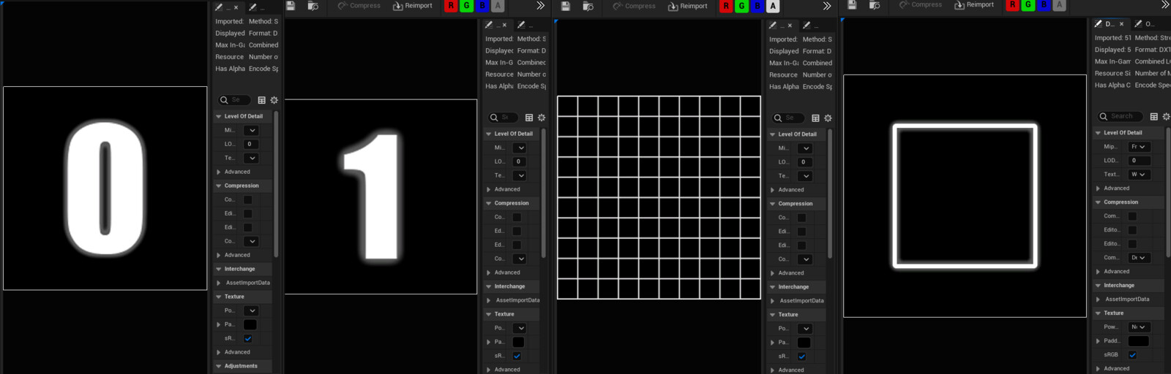Click Browse to asset icon above square preview
Image resolution: width=1171 pixels, height=374 pixels.
click(875, 5)
